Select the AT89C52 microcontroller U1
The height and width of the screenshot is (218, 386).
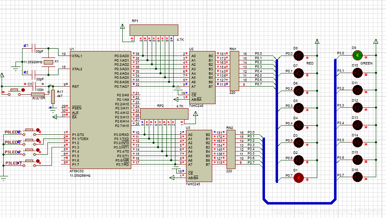pos(95,109)
